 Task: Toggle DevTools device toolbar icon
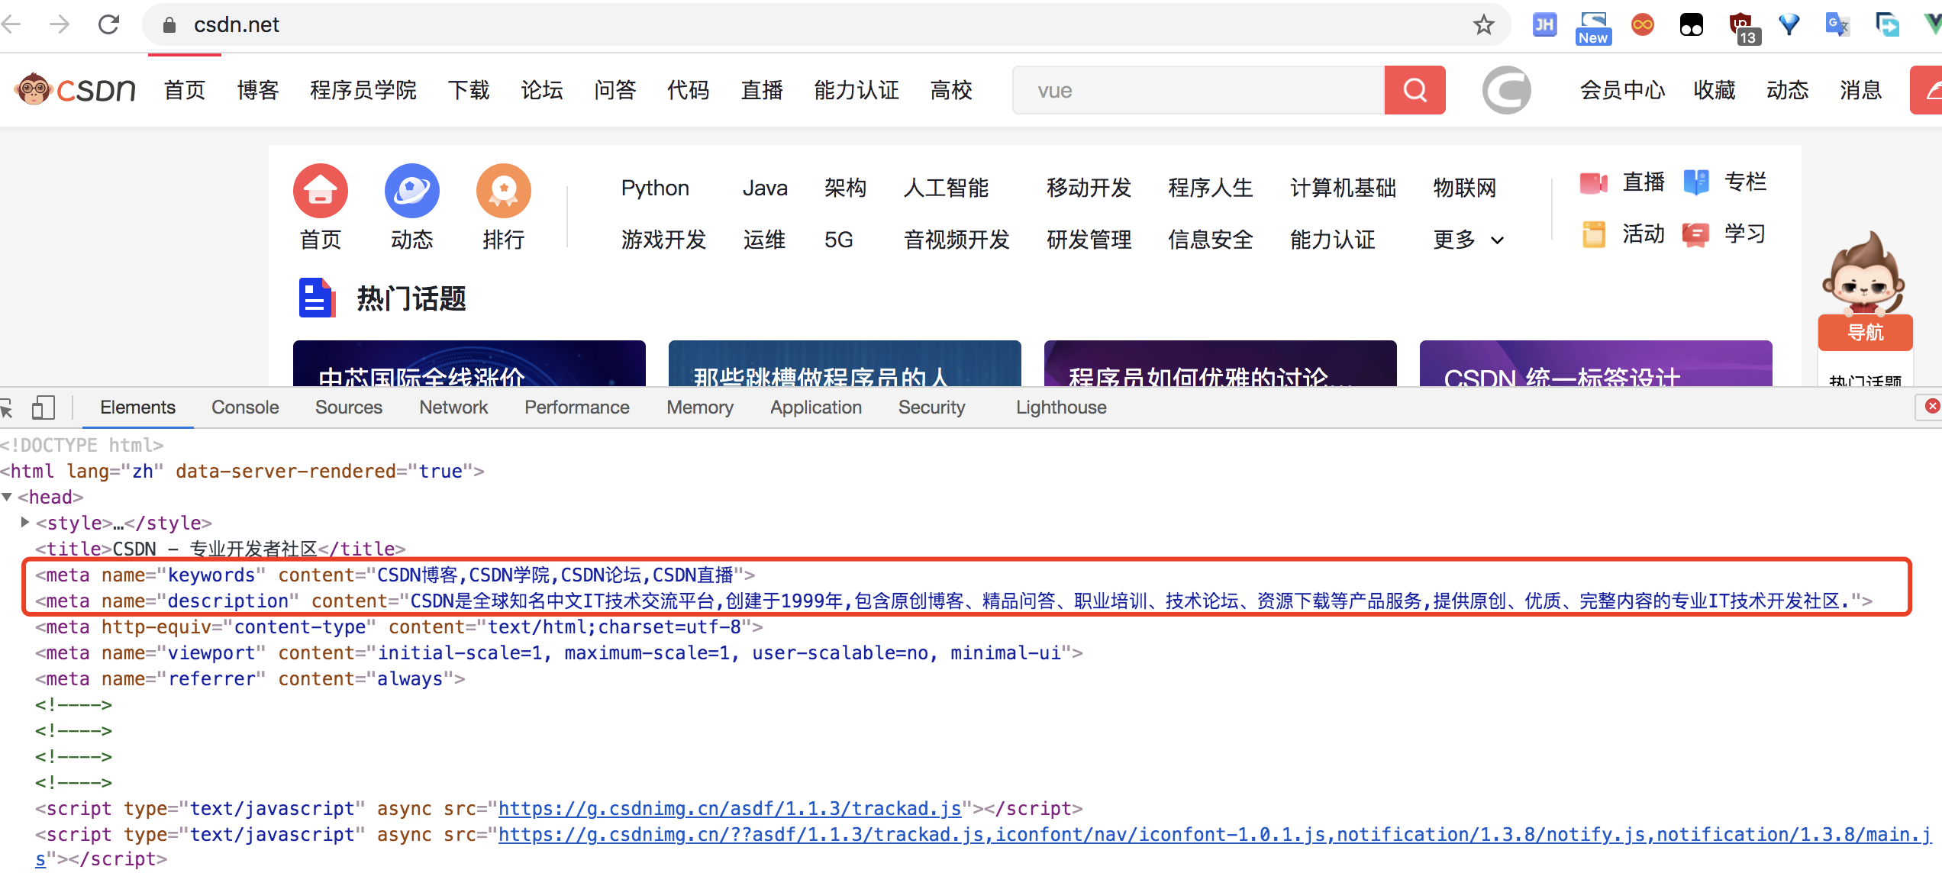[x=44, y=408]
